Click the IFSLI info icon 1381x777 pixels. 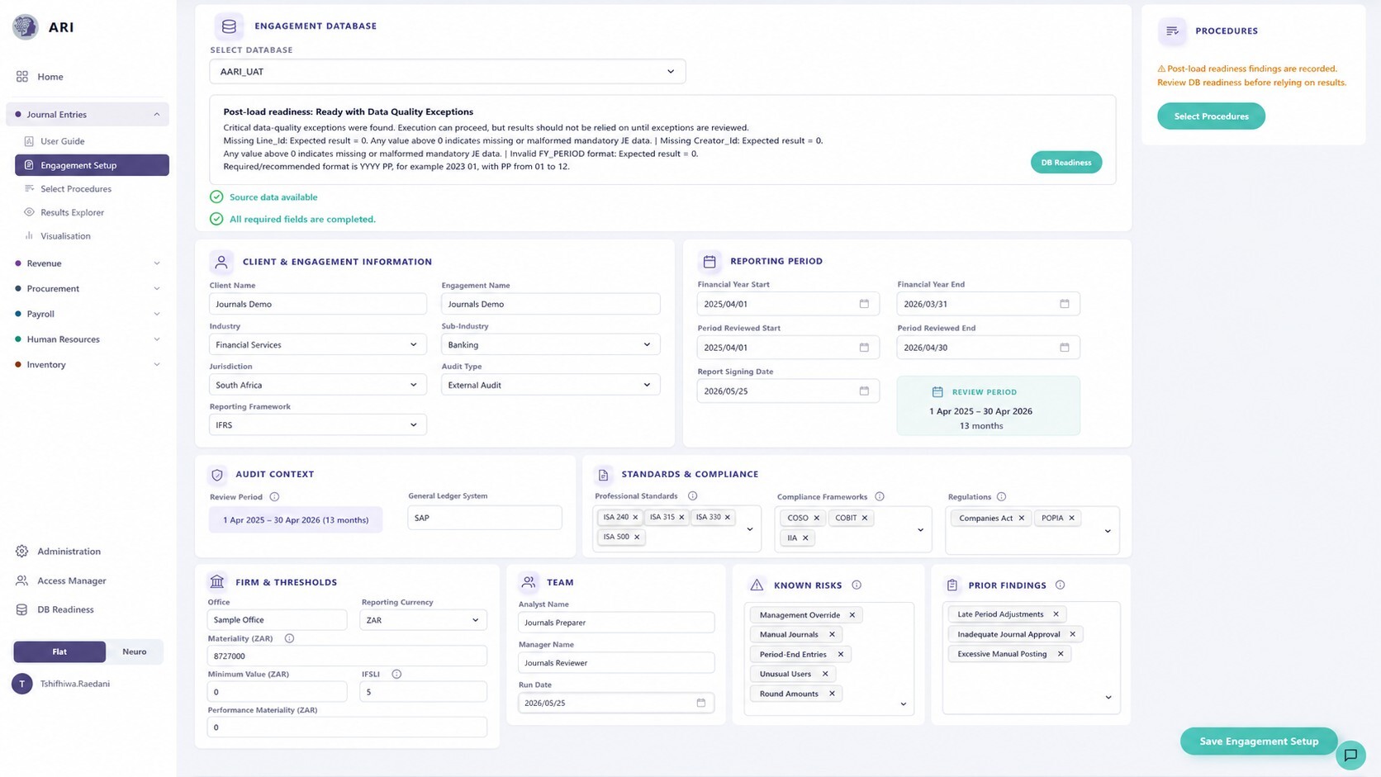[x=396, y=675]
